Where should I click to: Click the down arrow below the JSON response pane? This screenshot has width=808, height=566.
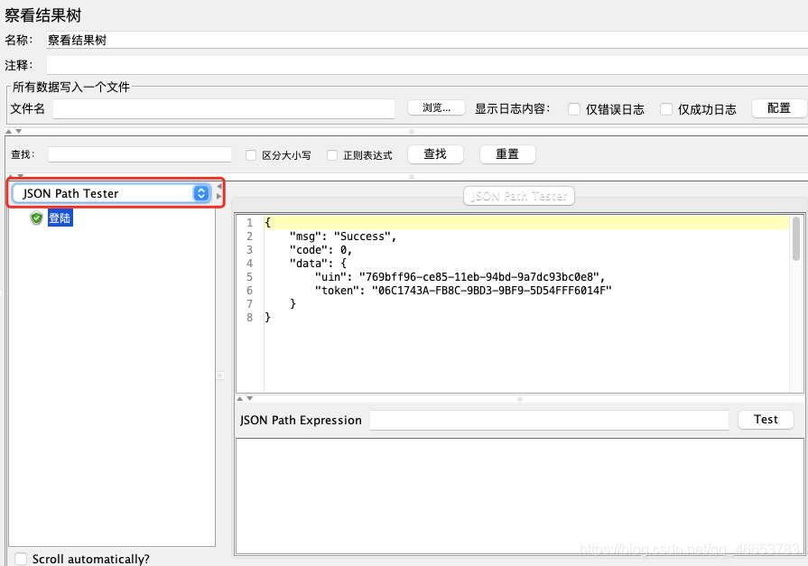pyautogui.click(x=249, y=398)
